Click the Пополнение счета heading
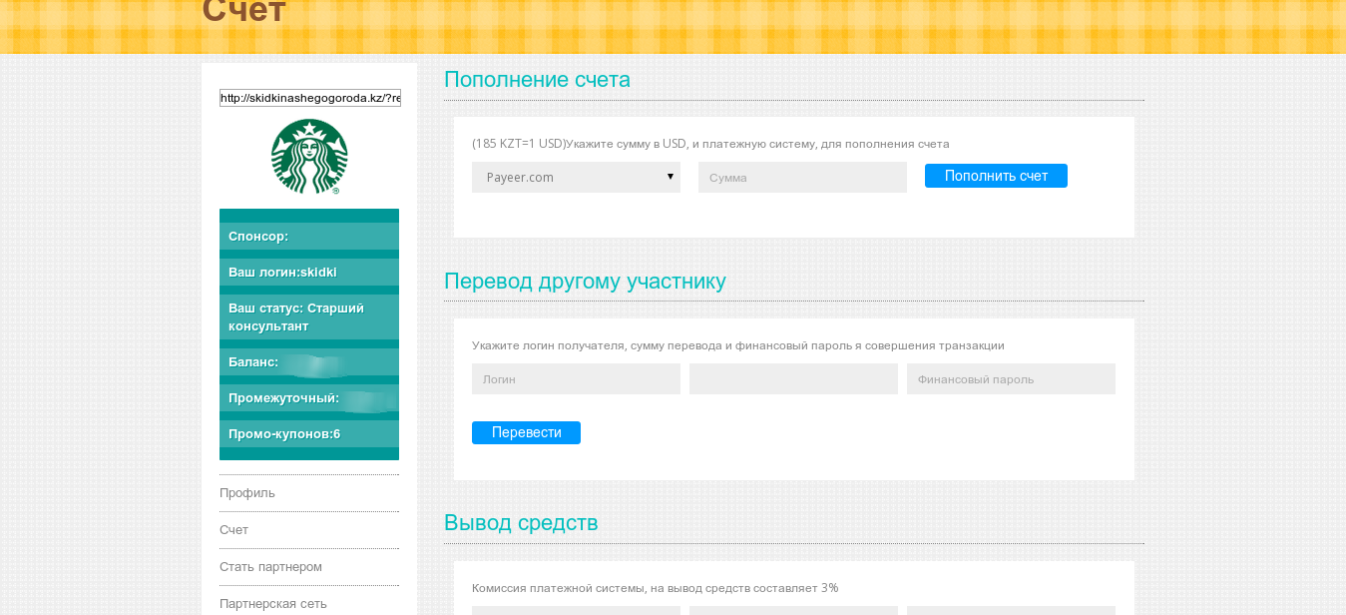The width and height of the screenshot is (1346, 615). [x=537, y=80]
